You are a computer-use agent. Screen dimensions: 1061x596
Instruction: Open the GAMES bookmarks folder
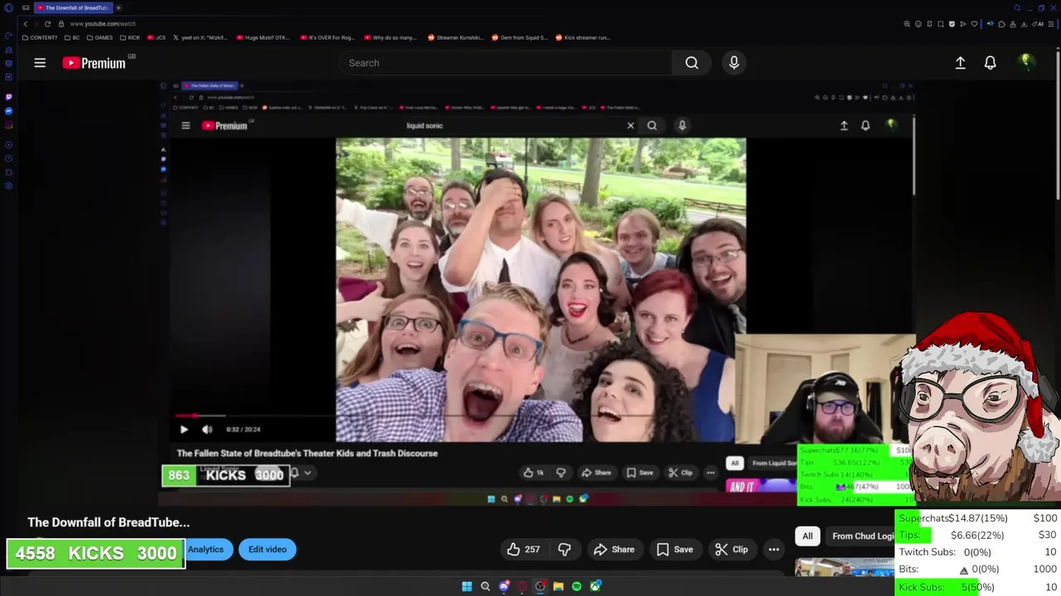(99, 37)
